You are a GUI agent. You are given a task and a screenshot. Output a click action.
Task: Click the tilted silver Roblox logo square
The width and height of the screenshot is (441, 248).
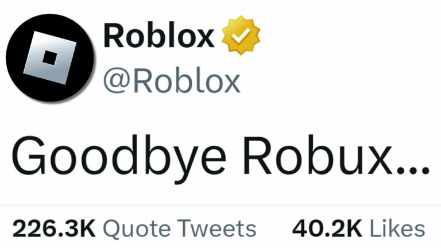[50, 57]
